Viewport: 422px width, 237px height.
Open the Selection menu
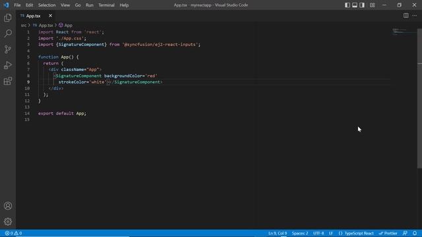(47, 5)
